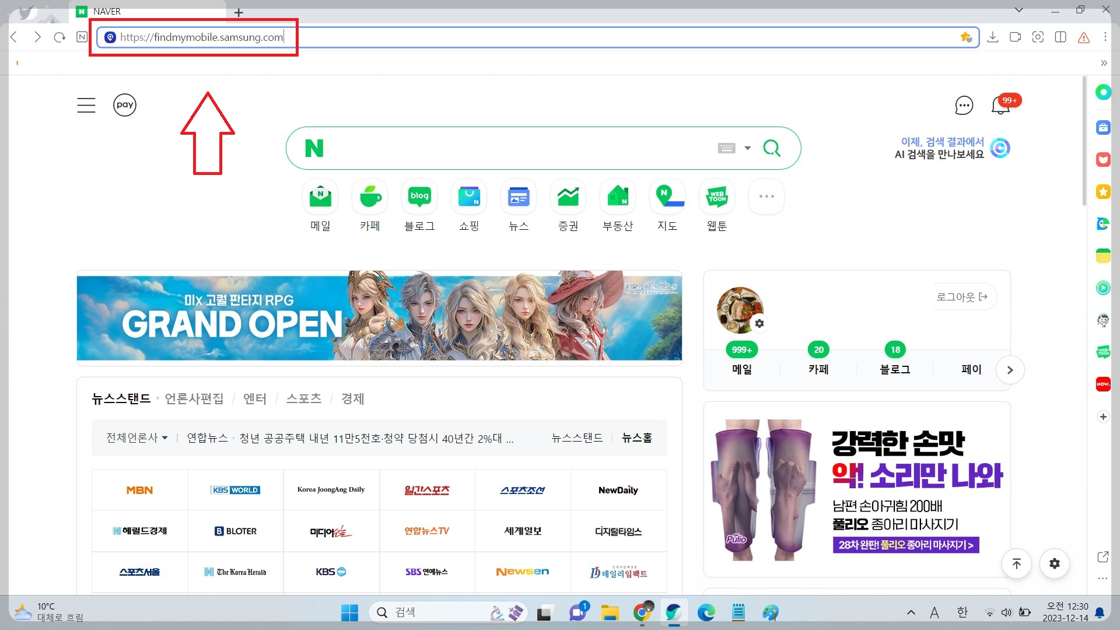Expand the search bar autocomplete arrow
The width and height of the screenshot is (1120, 630).
click(747, 148)
